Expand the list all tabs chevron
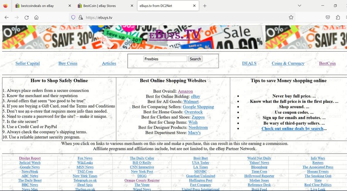The height and width of the screenshot is (191, 347). [x=299, y=6]
